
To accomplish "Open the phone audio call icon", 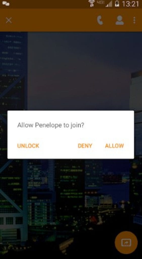I will (100, 20).
